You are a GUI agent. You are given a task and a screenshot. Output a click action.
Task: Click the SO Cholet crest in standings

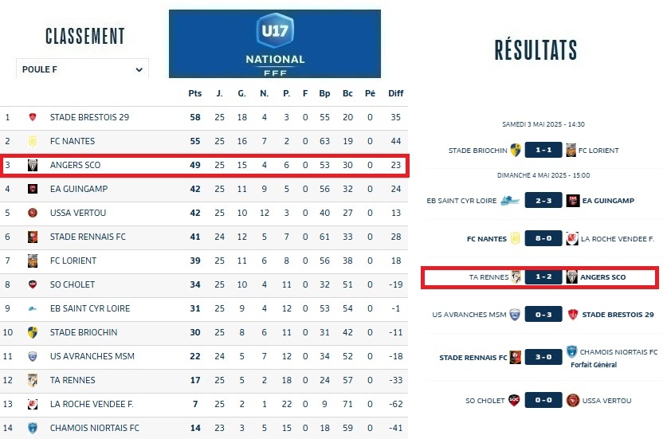click(33, 285)
